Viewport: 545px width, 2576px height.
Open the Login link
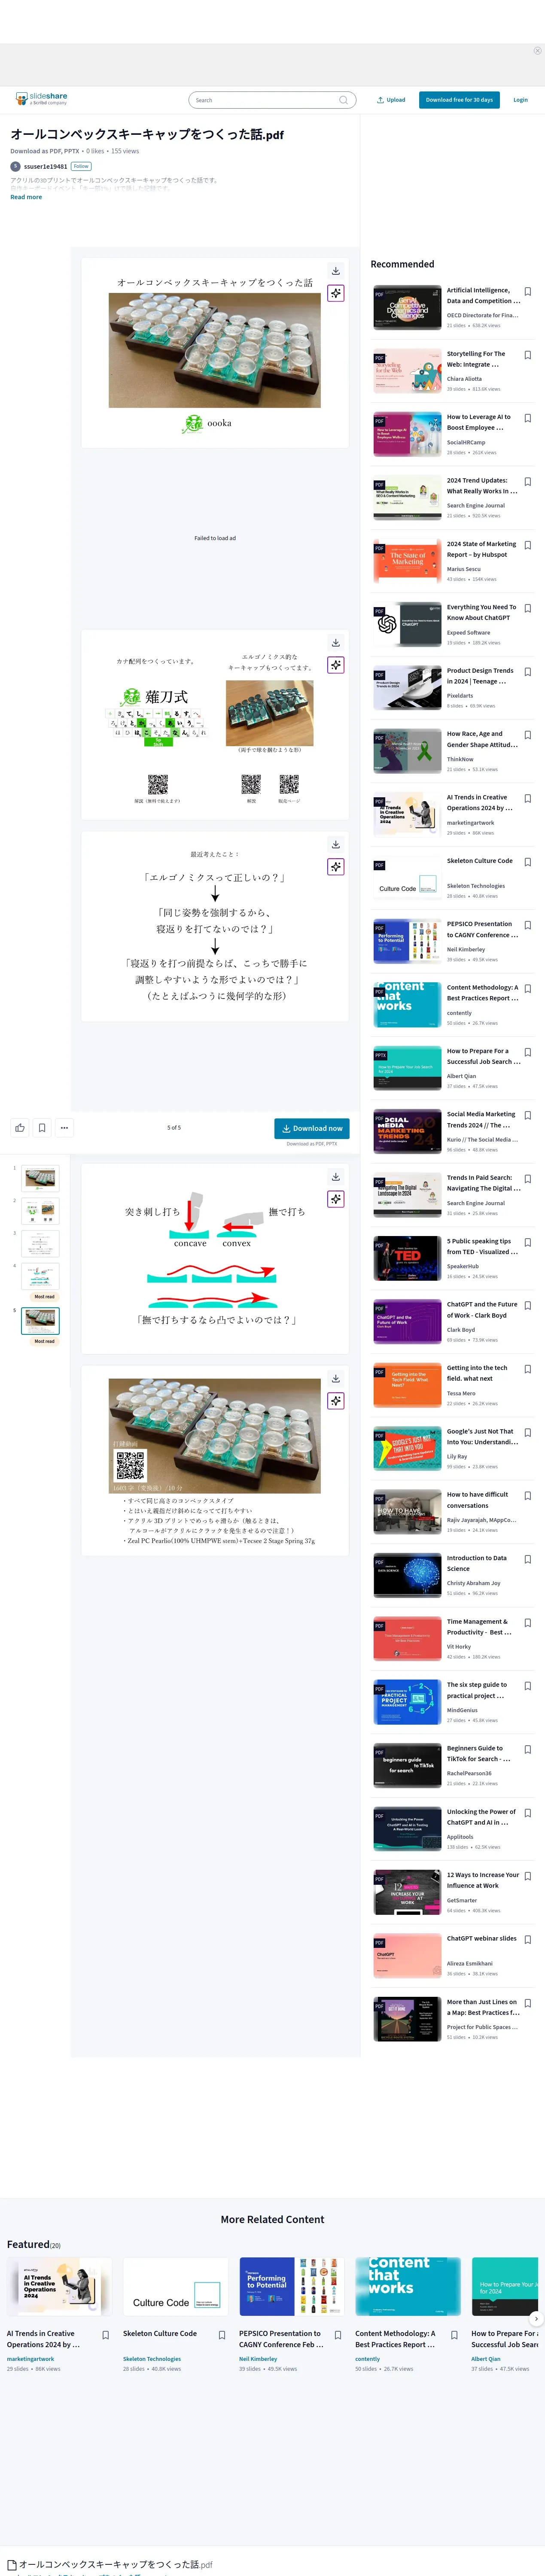520,100
